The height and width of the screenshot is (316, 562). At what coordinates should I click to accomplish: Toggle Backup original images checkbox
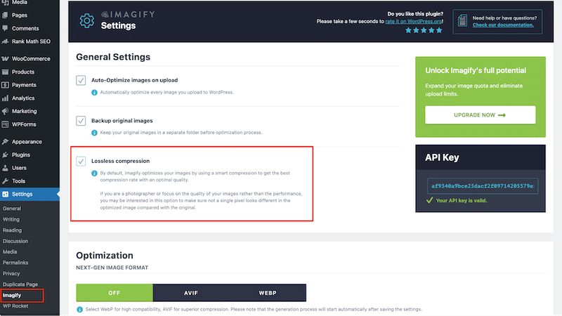click(81, 121)
